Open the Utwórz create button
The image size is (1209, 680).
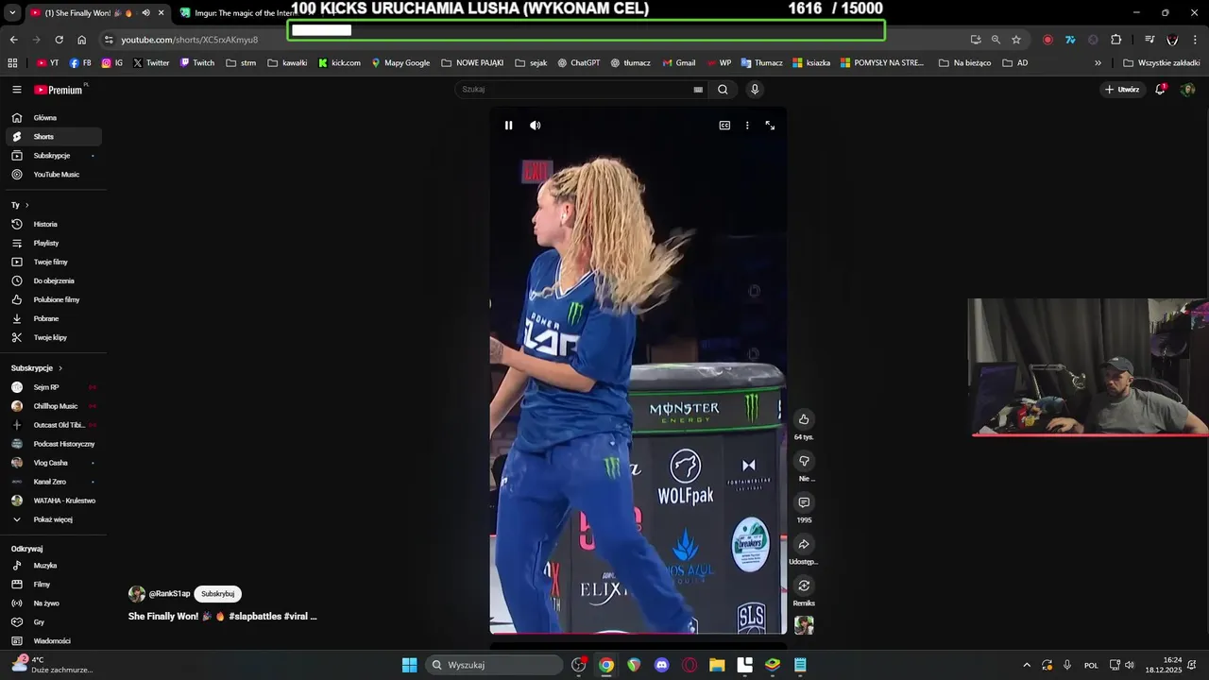(x=1122, y=90)
